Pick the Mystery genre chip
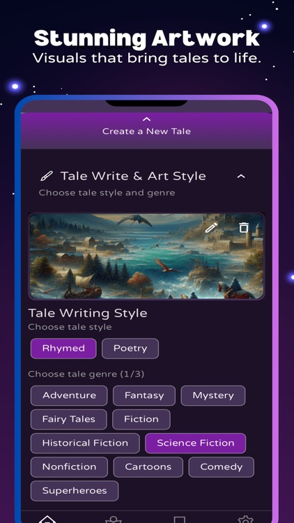294x523 pixels. [x=213, y=395]
